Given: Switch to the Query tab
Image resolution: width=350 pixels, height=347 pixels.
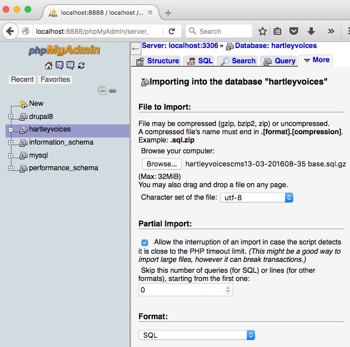Looking at the screenshot, I should tap(279, 61).
